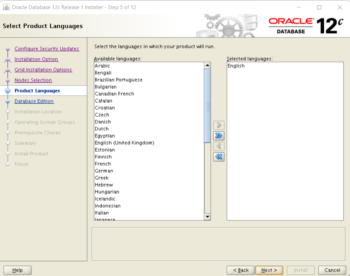Select English (United Kingdom) entry
The width and height of the screenshot is (350, 276).
pos(149,143)
